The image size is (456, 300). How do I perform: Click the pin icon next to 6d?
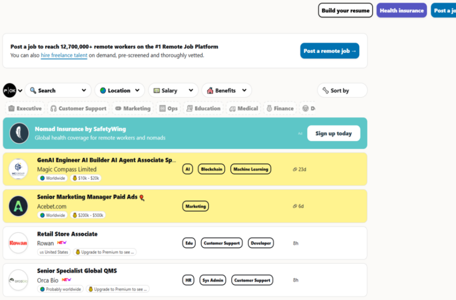tap(295, 206)
